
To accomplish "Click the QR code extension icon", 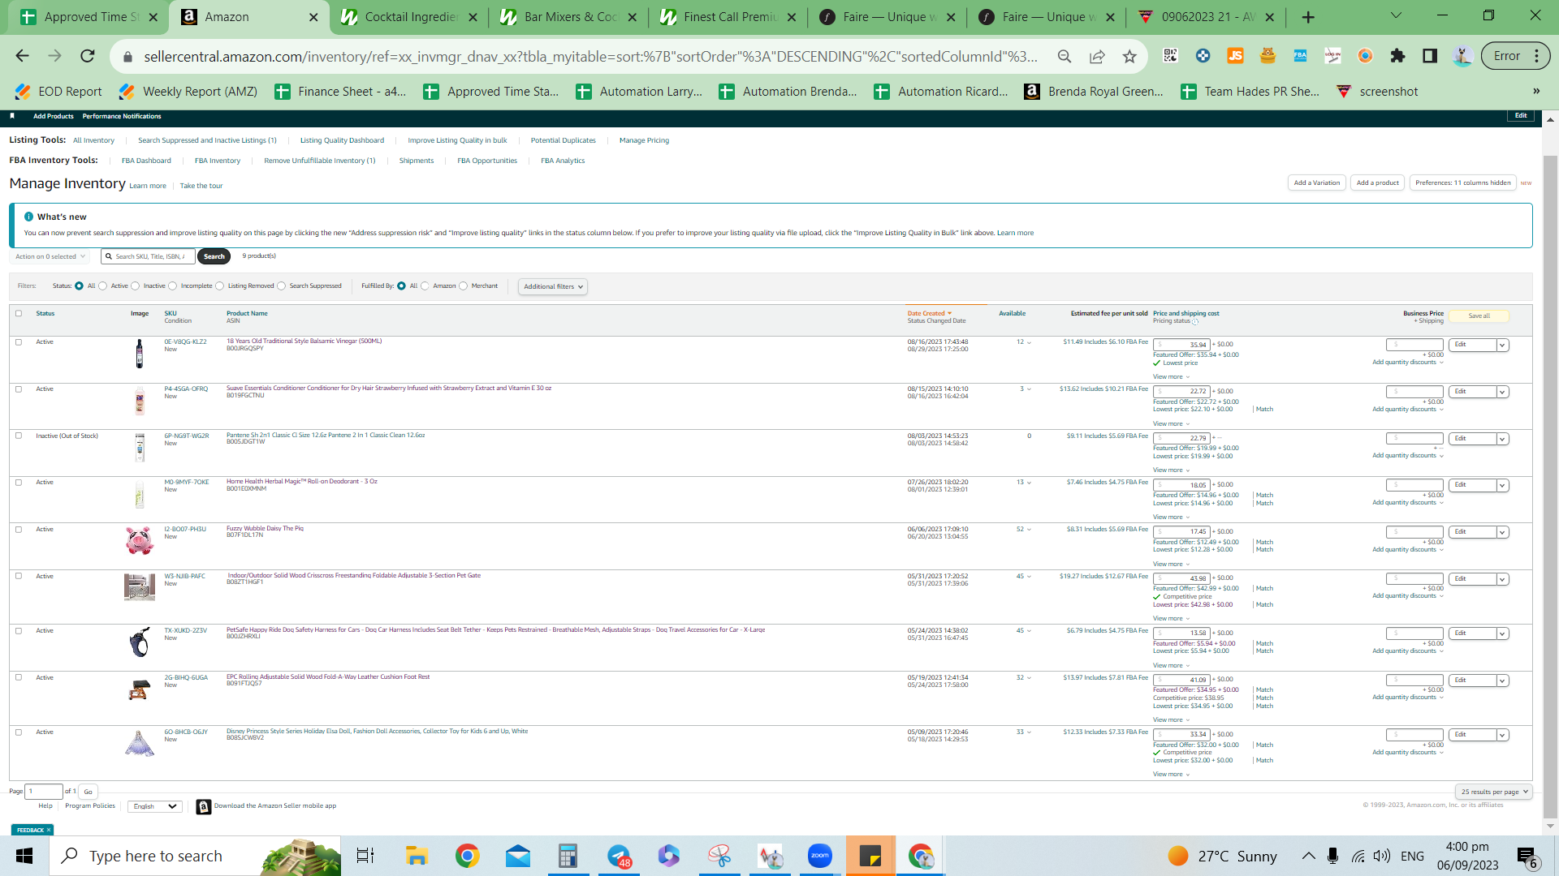I will tap(1170, 56).
